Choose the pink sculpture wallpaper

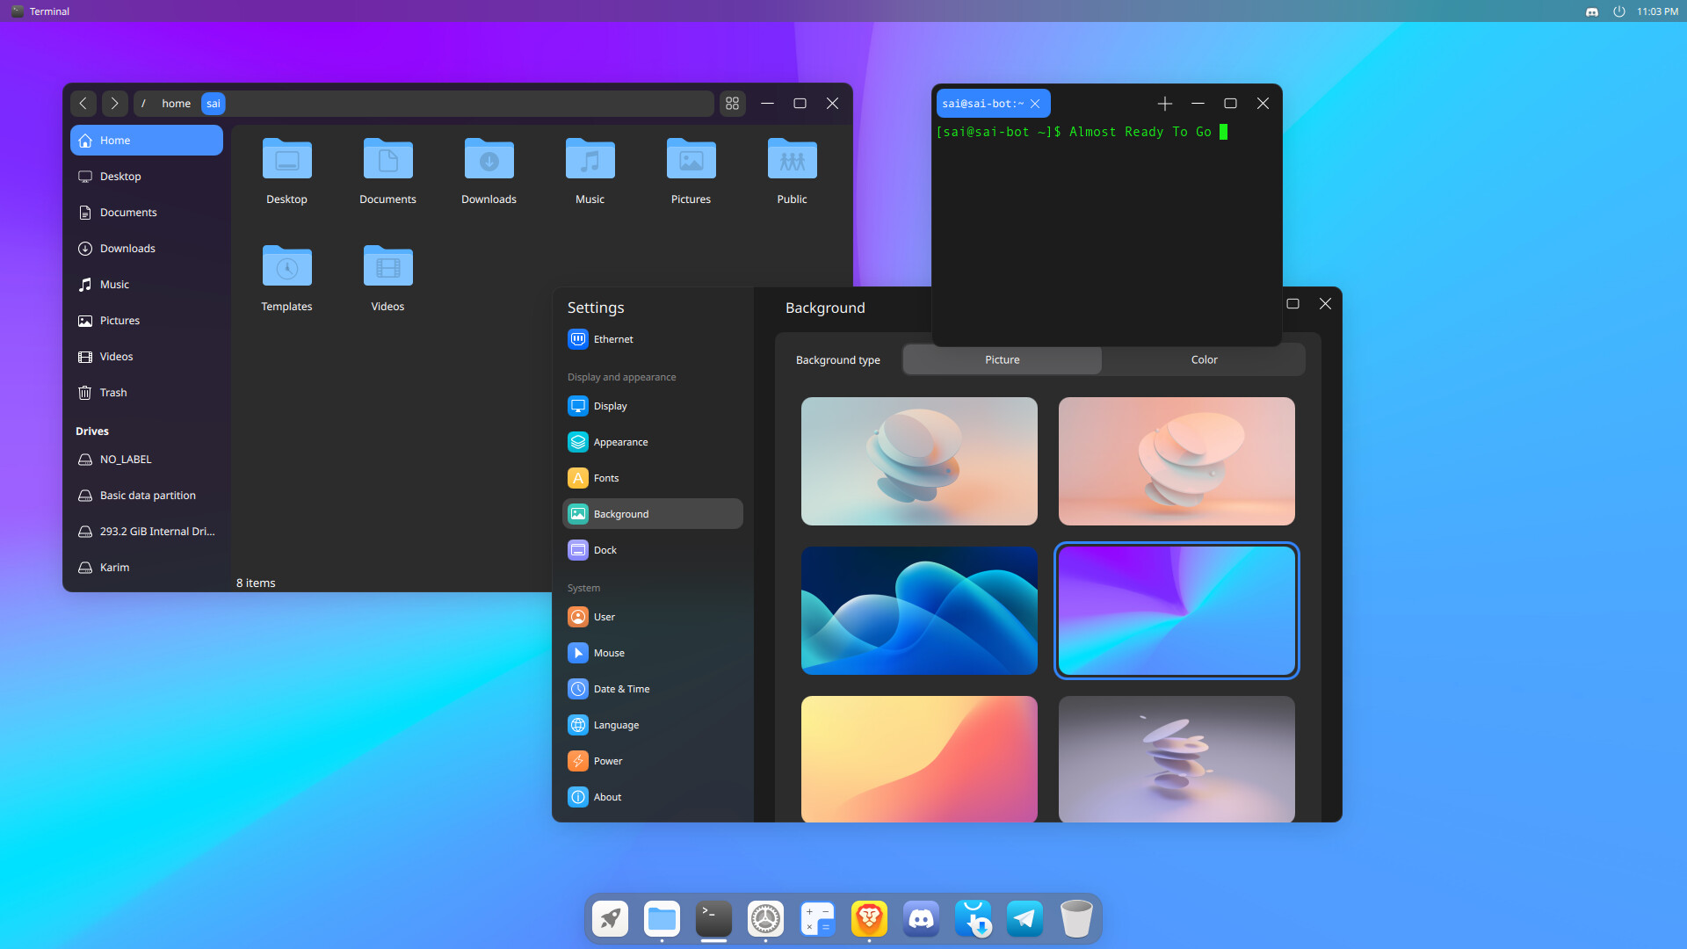(x=1177, y=461)
